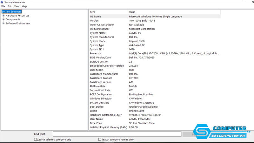The height and width of the screenshot is (143, 254).
Task: Click the value 'Inspiron 3558'
Action: coord(137,41)
